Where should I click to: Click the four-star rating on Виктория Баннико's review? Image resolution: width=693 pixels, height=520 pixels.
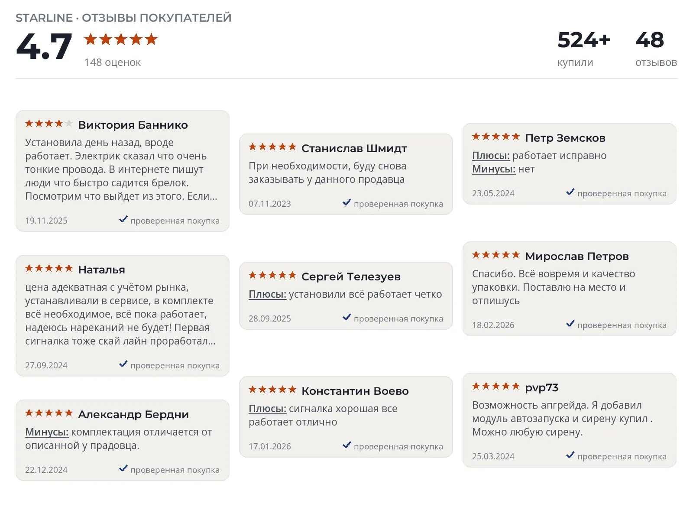click(49, 123)
